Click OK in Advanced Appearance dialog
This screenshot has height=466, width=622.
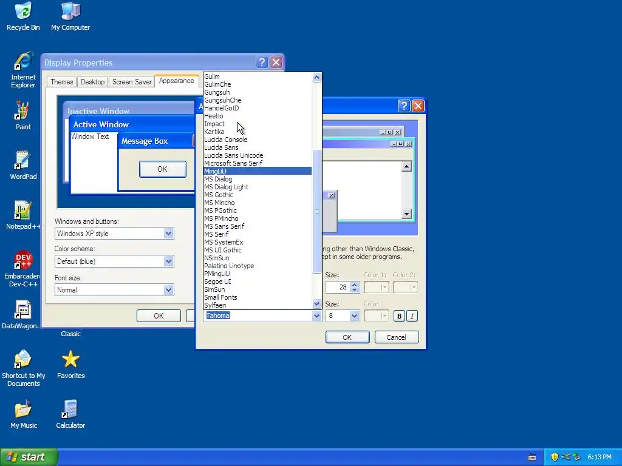tap(347, 337)
